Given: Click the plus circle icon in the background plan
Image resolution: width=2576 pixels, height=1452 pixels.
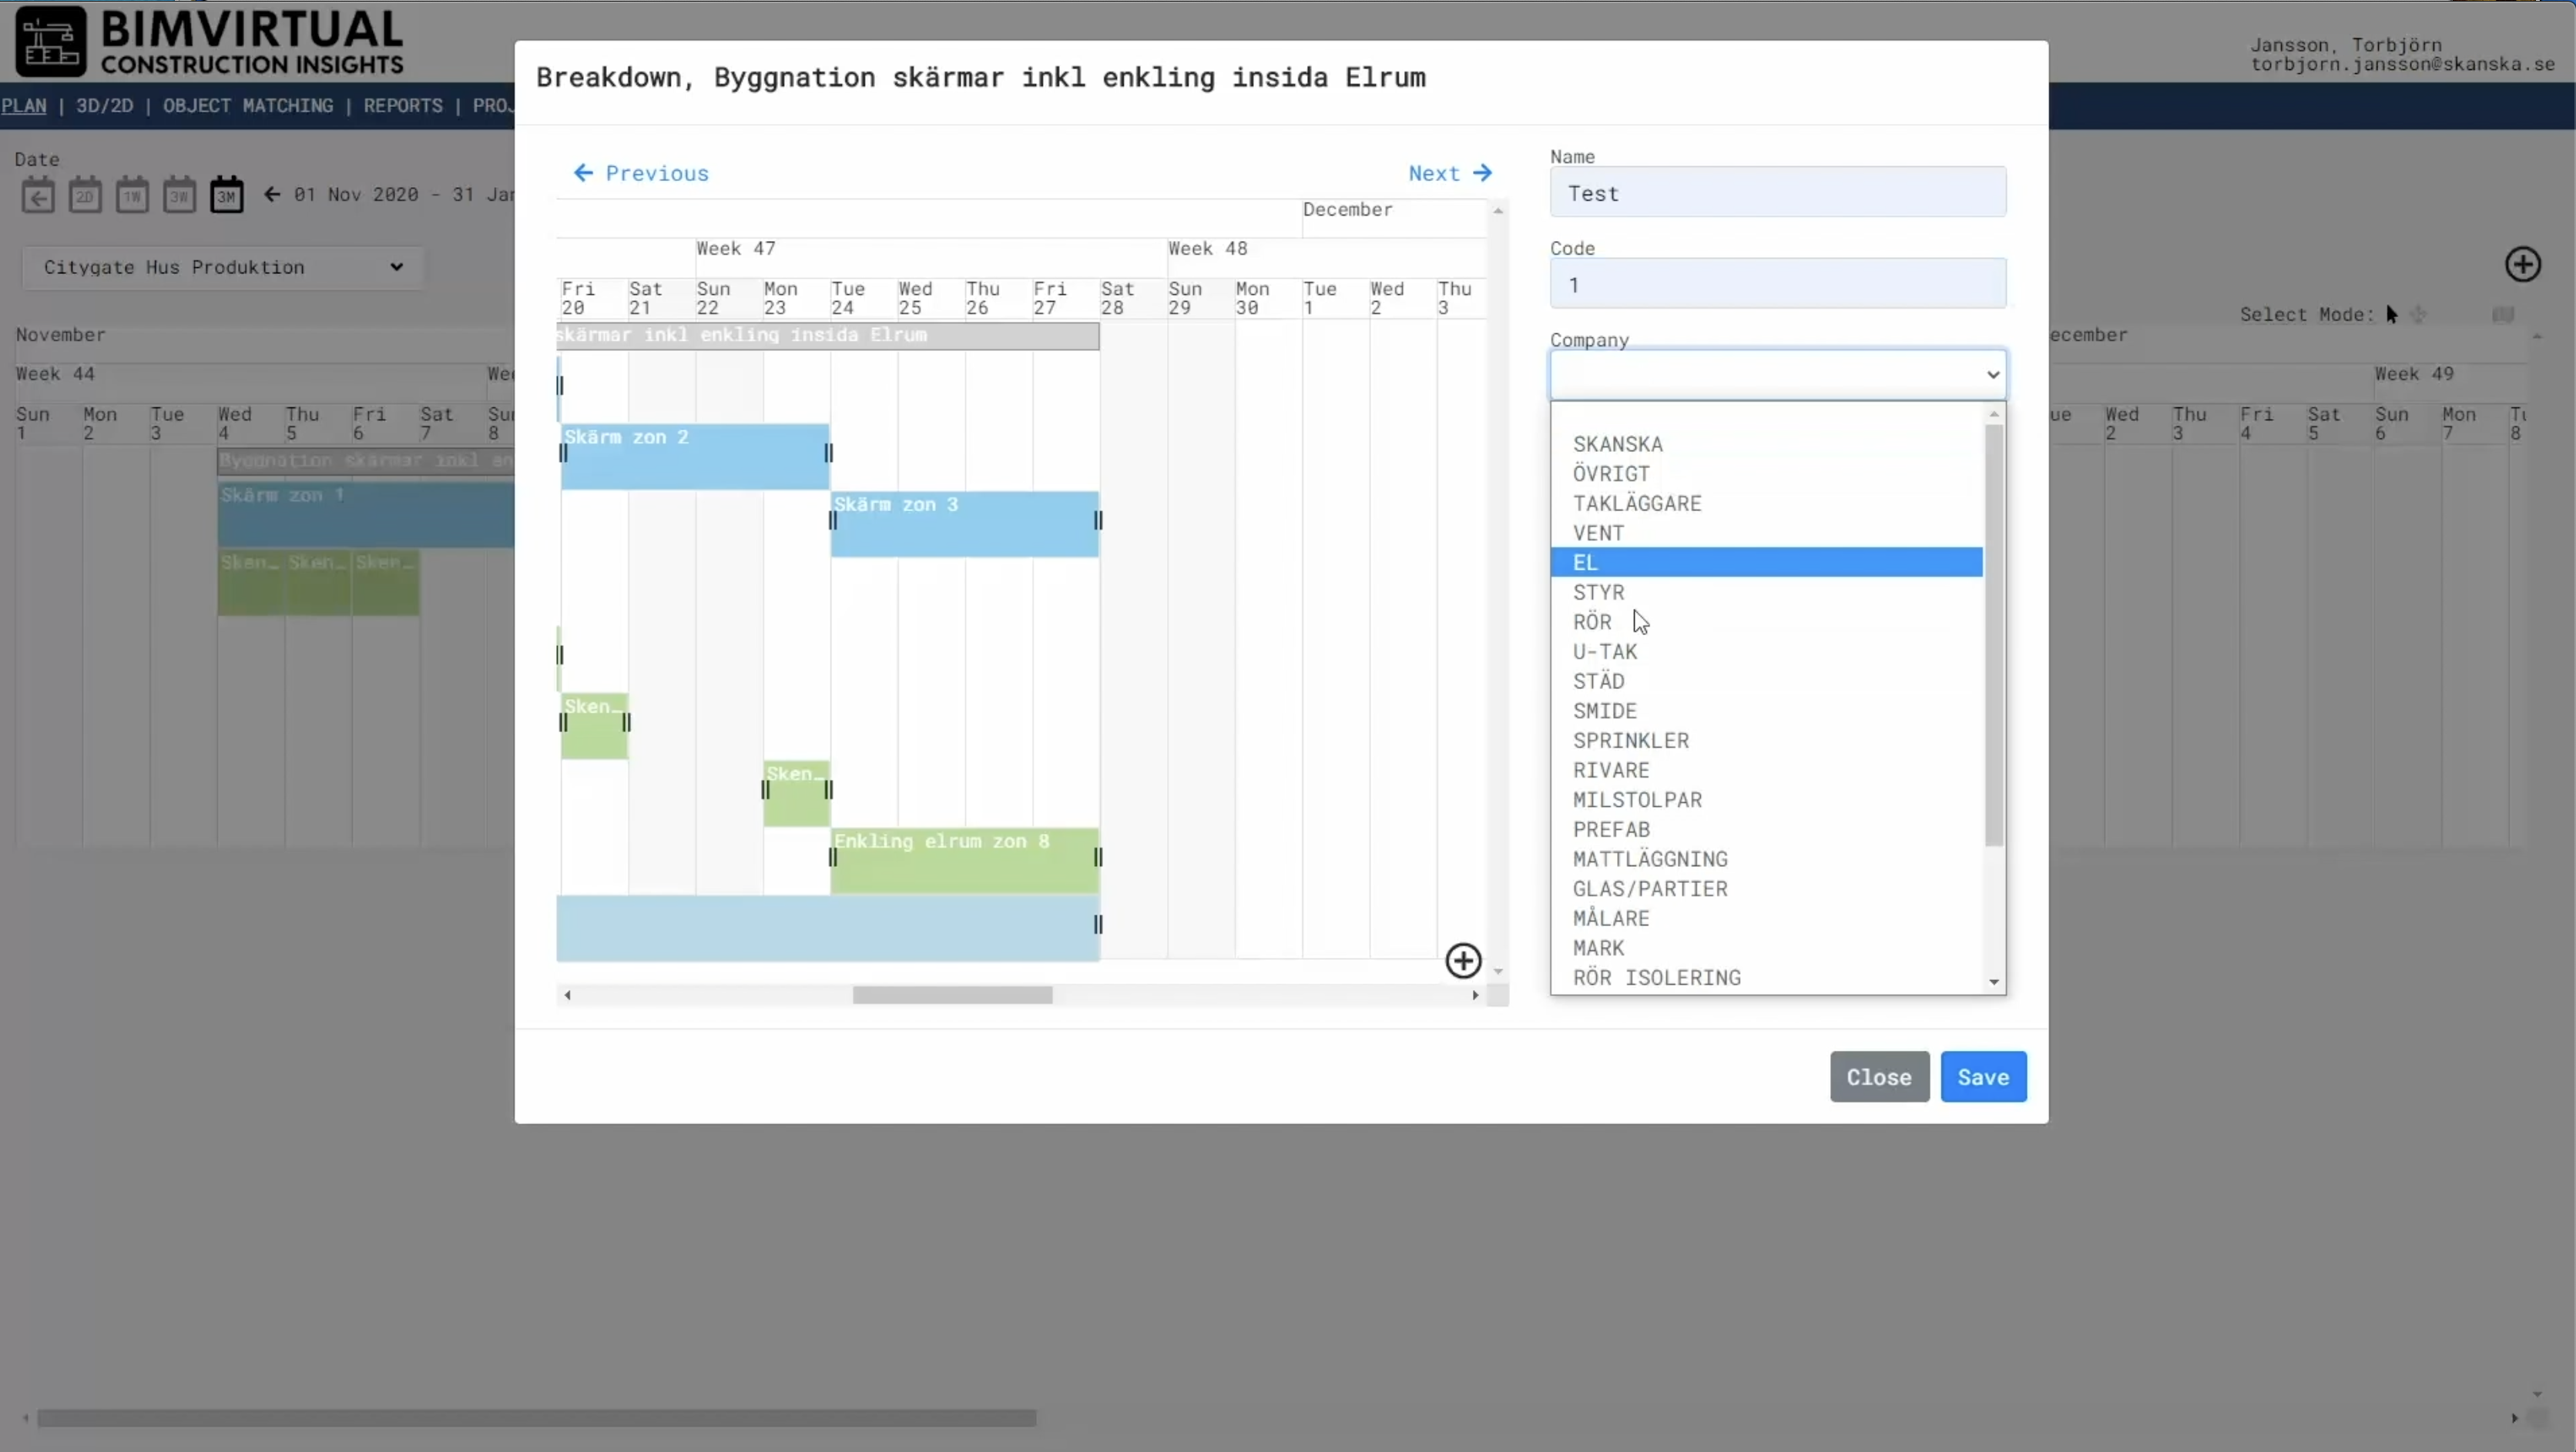Looking at the screenshot, I should tap(2522, 265).
